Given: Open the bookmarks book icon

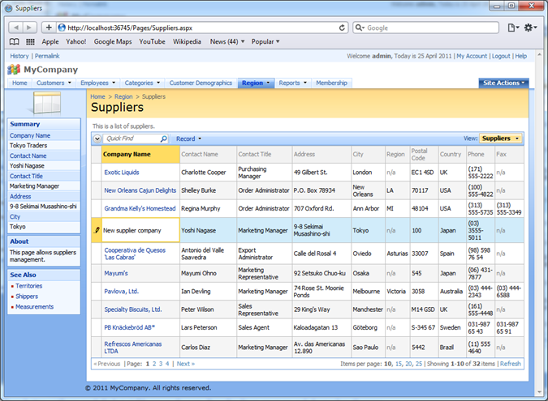Looking at the screenshot, I should [x=14, y=41].
